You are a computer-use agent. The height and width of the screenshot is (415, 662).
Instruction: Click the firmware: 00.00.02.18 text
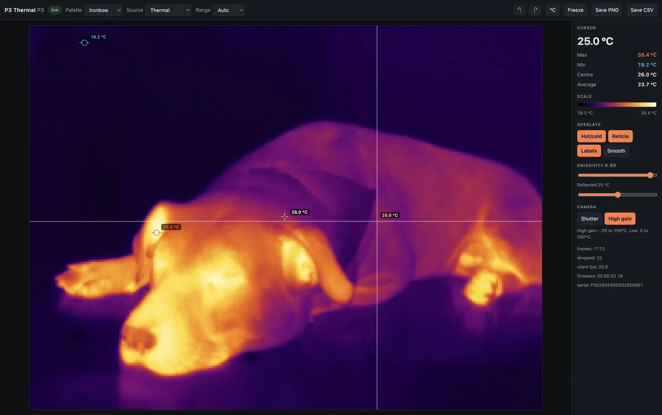pyautogui.click(x=600, y=276)
